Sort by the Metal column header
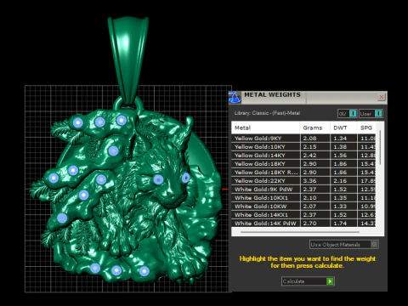The height and width of the screenshot is (306, 408). 265,127
